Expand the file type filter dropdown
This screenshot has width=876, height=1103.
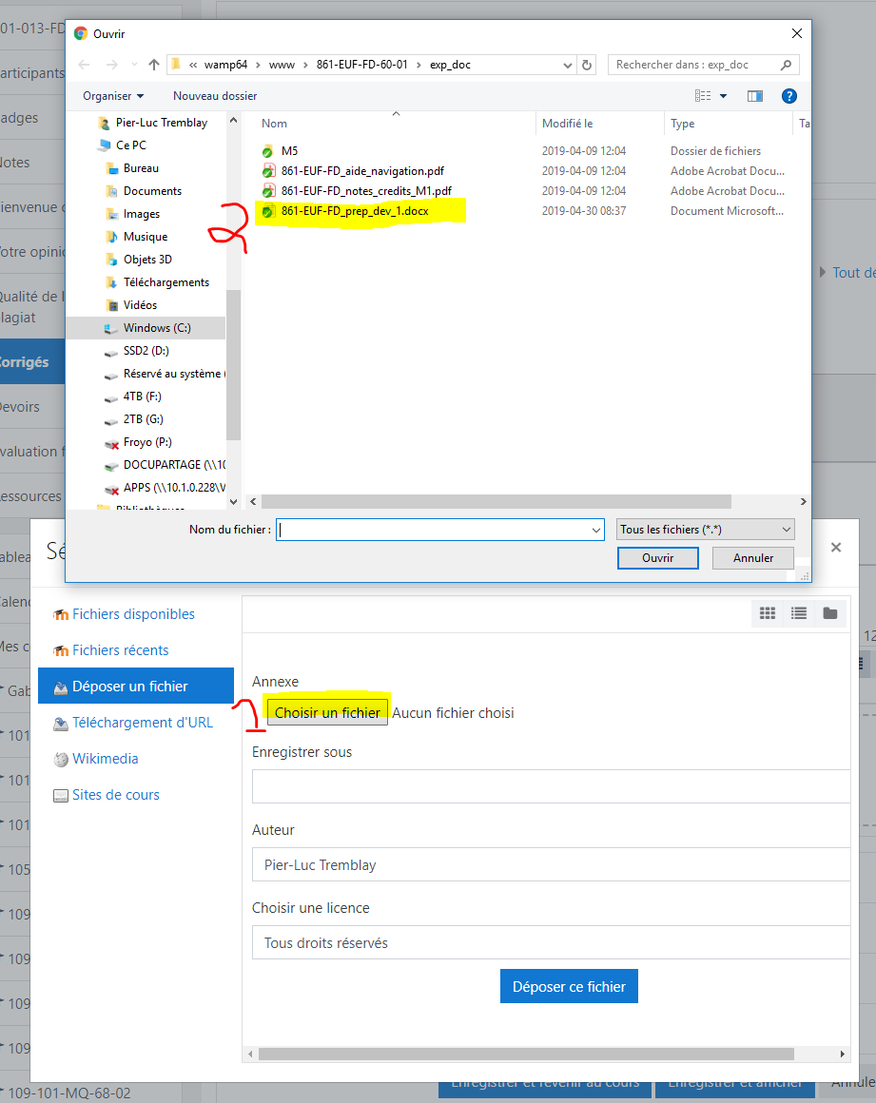(x=705, y=530)
